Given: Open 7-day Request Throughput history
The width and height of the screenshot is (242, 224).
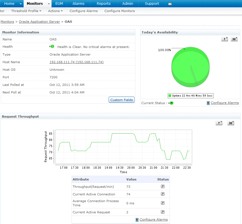Looking at the screenshot, I should click(x=219, y=123).
